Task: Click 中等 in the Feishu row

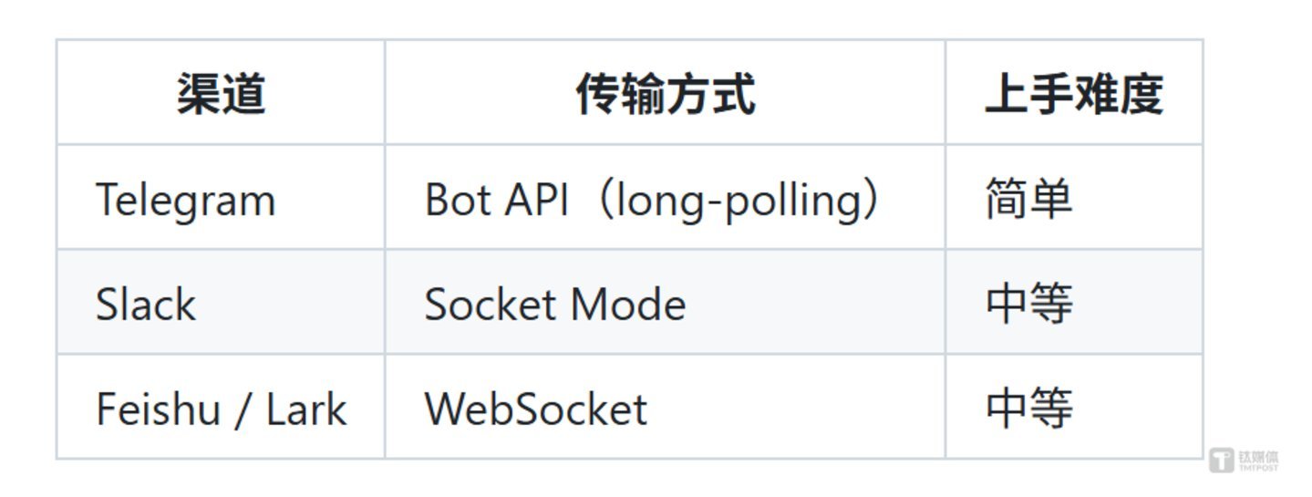Action: (1028, 409)
